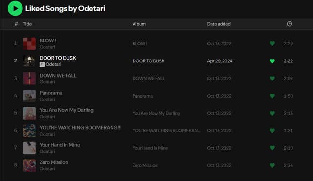Sort tracks by Album column header
313x181 pixels.
point(139,24)
